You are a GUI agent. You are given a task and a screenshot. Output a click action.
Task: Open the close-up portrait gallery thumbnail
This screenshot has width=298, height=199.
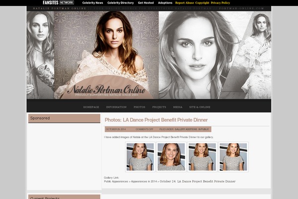tap(171, 157)
